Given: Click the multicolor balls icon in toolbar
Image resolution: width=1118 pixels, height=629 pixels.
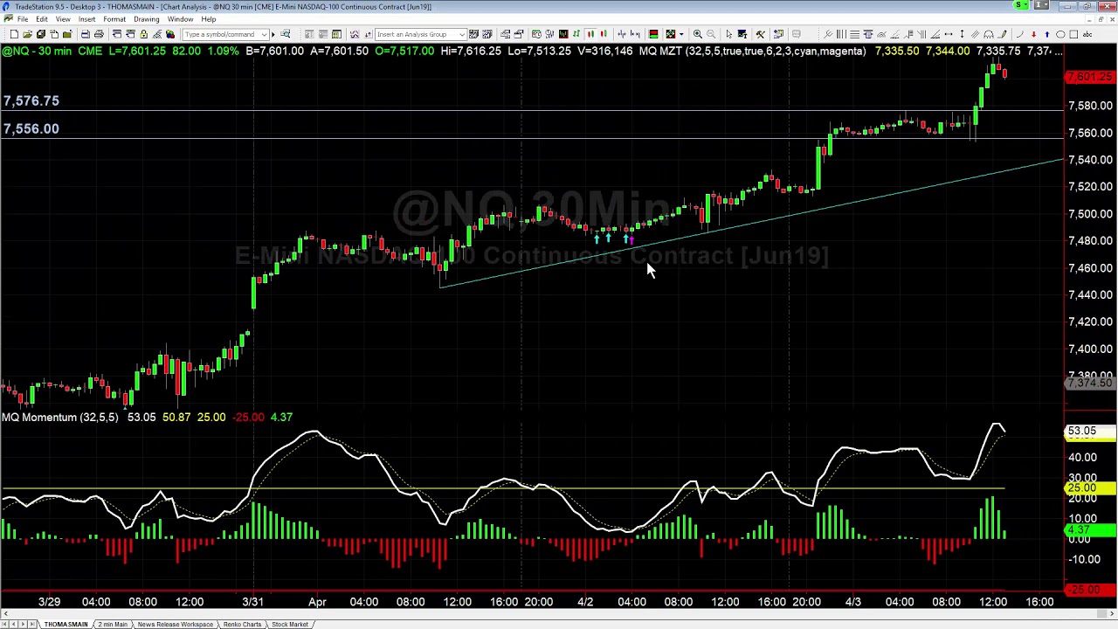Looking at the screenshot, I should tap(170, 34).
